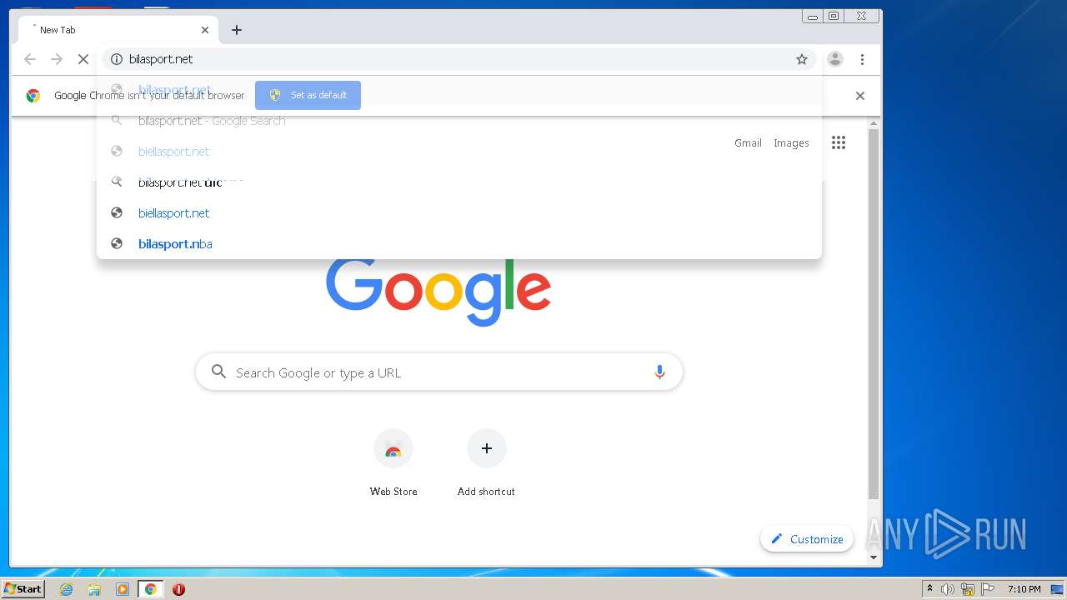1067x600 pixels.
Task: Click the address bar showing bilasport.net
Action: pos(458,59)
